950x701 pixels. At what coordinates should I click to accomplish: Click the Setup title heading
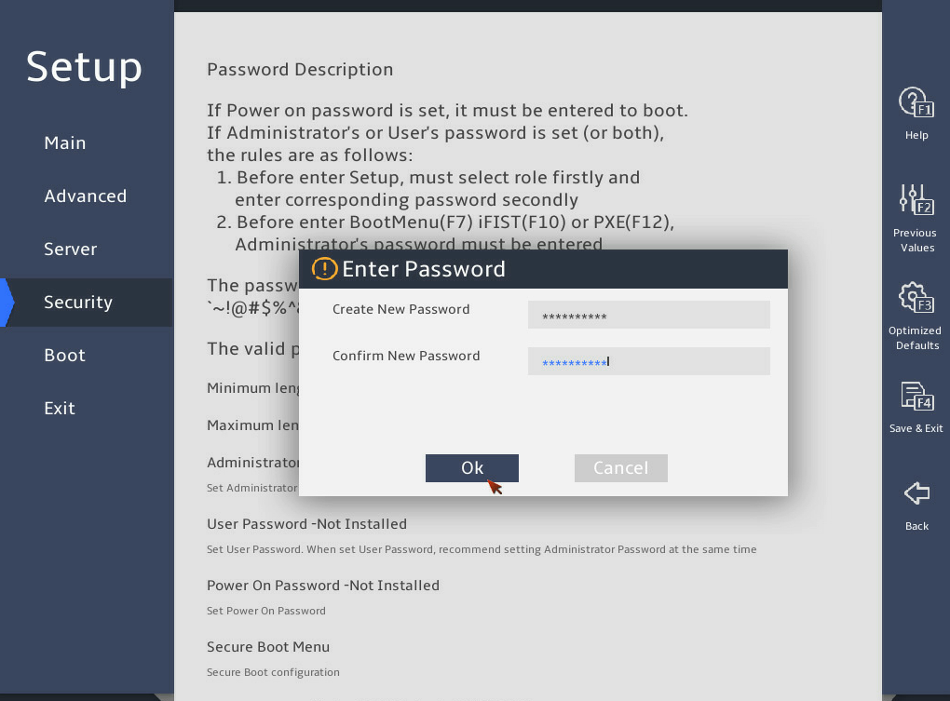tap(84, 67)
